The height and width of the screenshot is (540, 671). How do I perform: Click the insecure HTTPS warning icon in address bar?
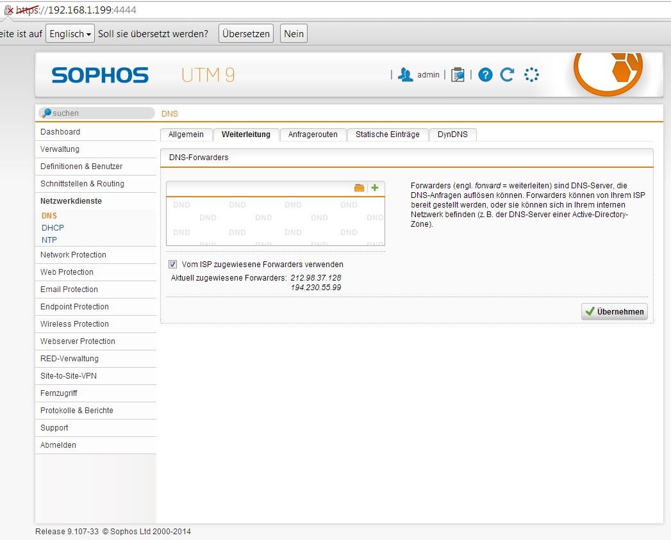point(8,10)
